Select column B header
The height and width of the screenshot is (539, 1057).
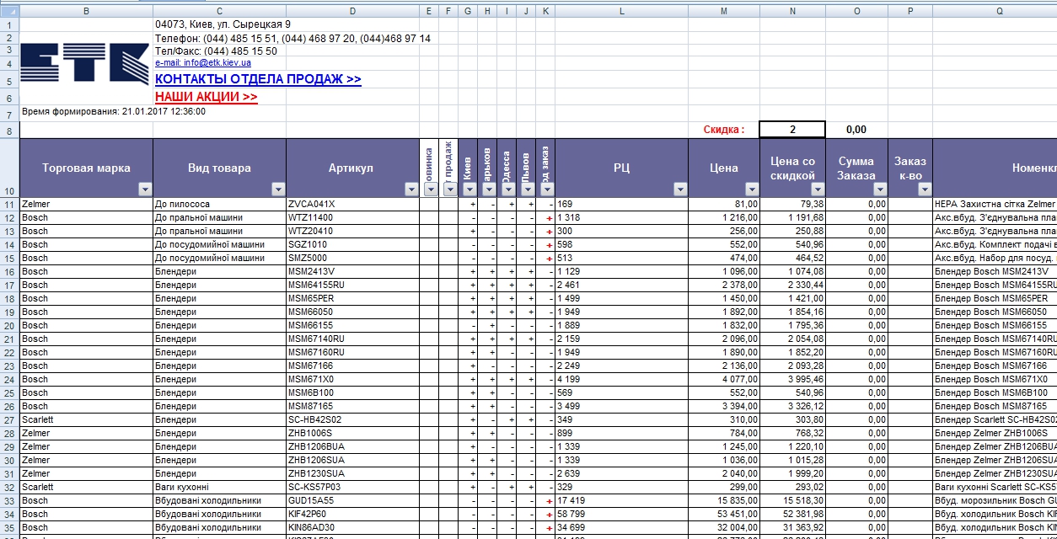(x=86, y=11)
